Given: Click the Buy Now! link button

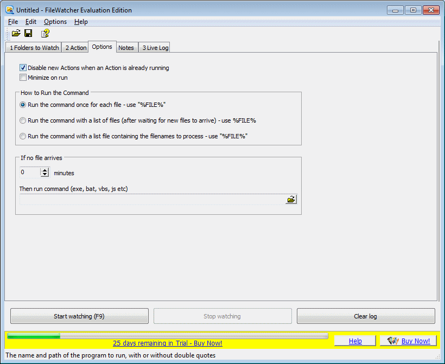Looking at the screenshot, I should pos(408,341).
